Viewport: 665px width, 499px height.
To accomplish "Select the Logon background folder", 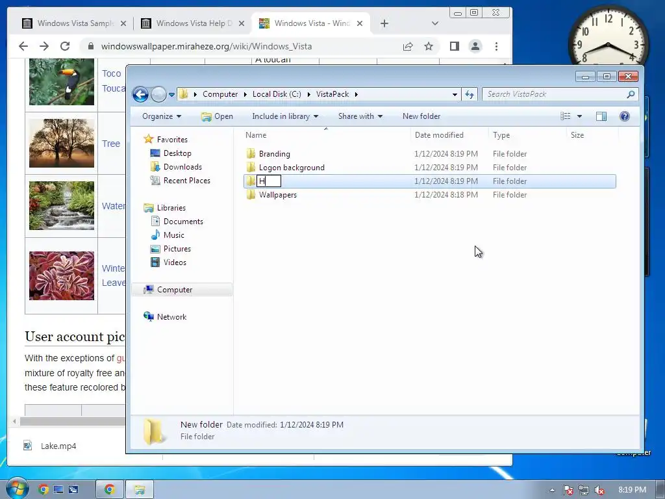I will [x=292, y=168].
